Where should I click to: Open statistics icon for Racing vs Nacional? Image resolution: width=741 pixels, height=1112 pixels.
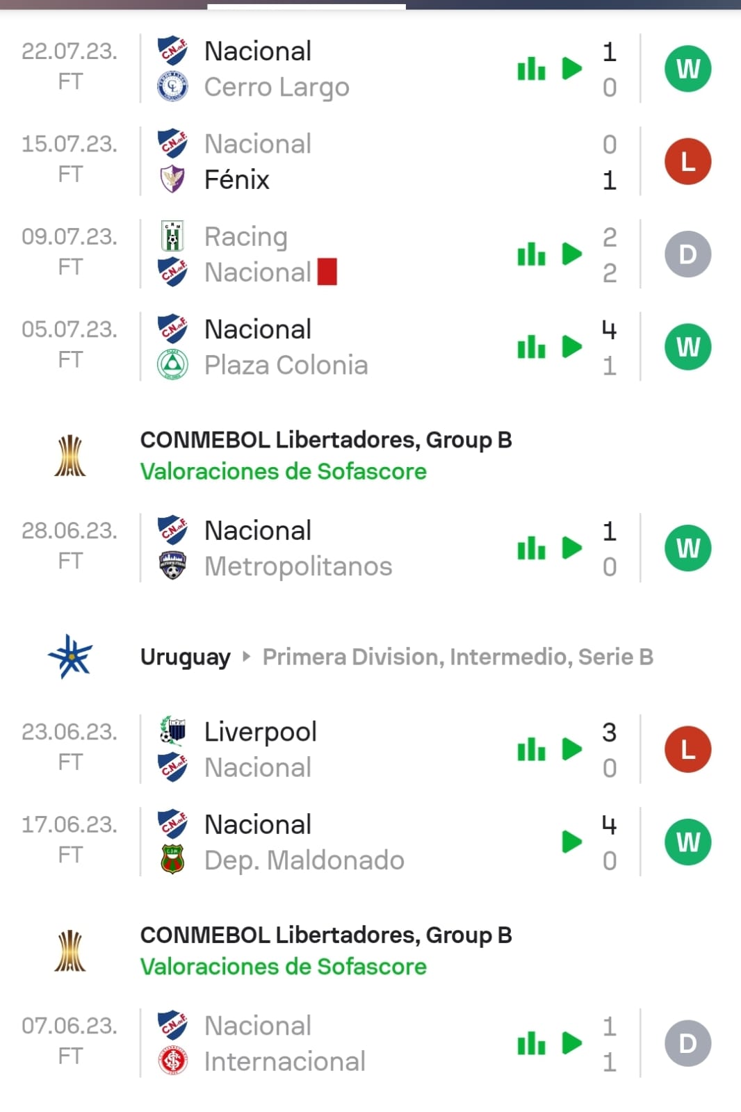point(531,254)
